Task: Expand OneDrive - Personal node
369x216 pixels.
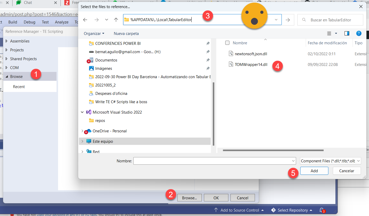Action: click(x=82, y=131)
